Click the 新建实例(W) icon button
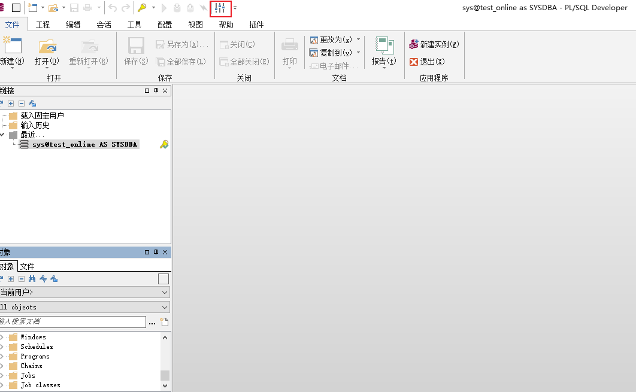The width and height of the screenshot is (636, 392). click(413, 44)
